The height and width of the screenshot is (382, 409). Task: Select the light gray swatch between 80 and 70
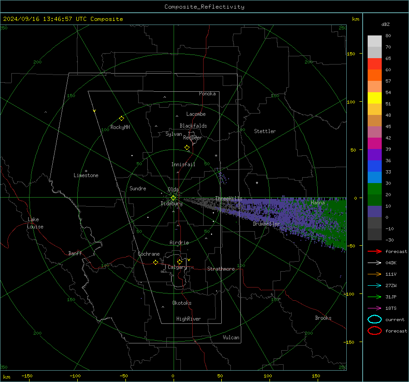click(374, 41)
